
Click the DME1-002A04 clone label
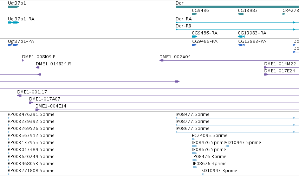tap(175, 57)
